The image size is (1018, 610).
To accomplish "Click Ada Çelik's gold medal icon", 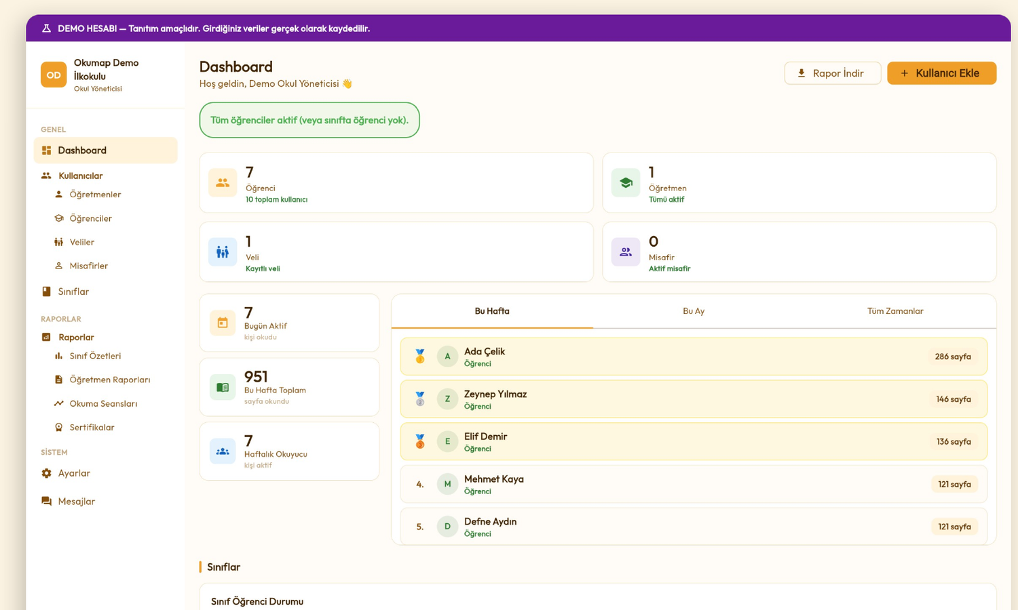I will (420, 357).
